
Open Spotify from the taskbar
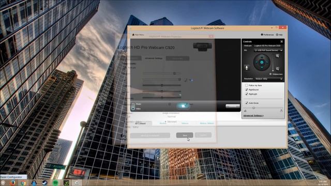tap(55, 183)
